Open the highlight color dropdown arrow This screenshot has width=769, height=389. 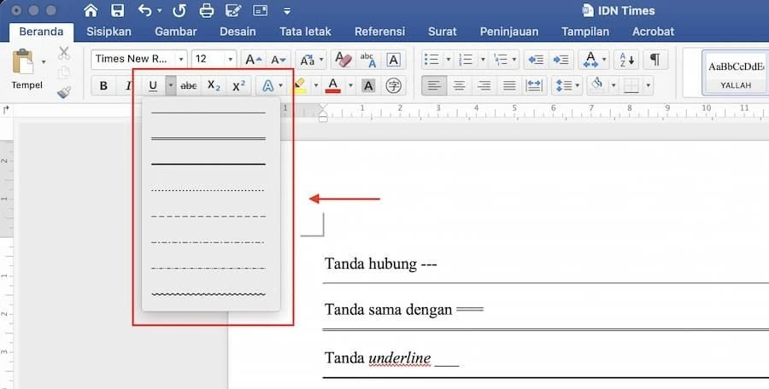click(316, 86)
